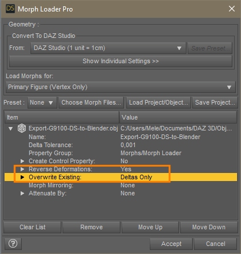Open the From units dropdown
The height and width of the screenshot is (254, 241).
108,48
